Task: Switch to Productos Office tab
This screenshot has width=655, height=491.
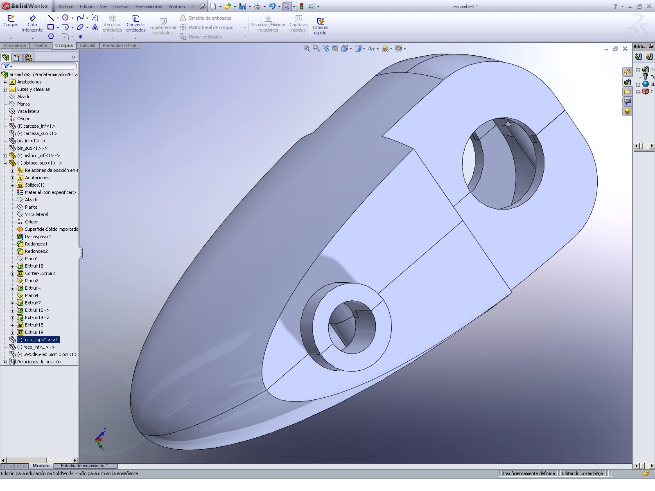Action: 119,45
